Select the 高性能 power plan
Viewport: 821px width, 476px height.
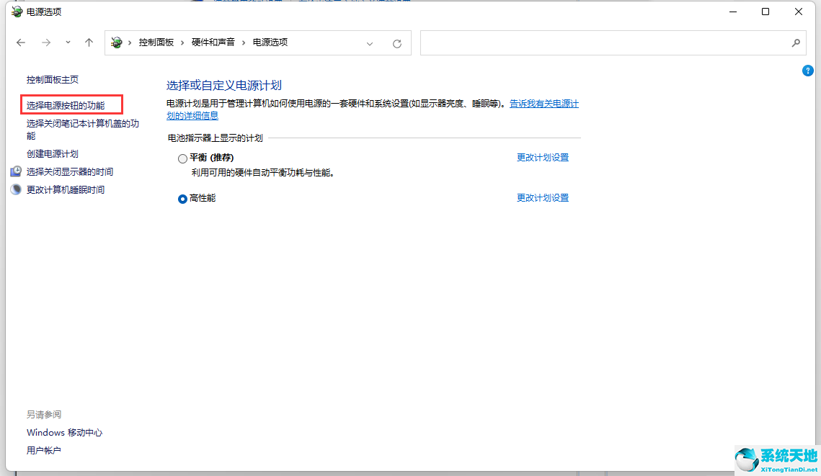coord(182,199)
